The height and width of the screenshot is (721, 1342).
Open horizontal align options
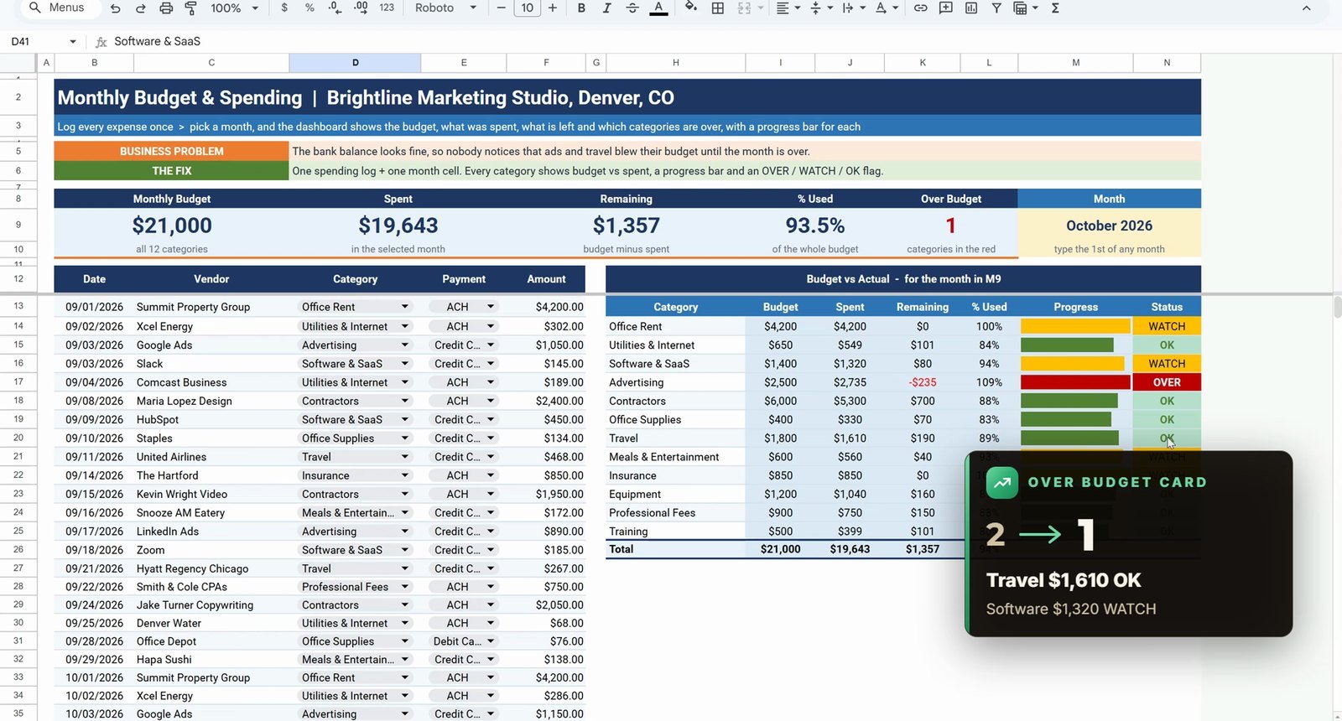tap(788, 8)
